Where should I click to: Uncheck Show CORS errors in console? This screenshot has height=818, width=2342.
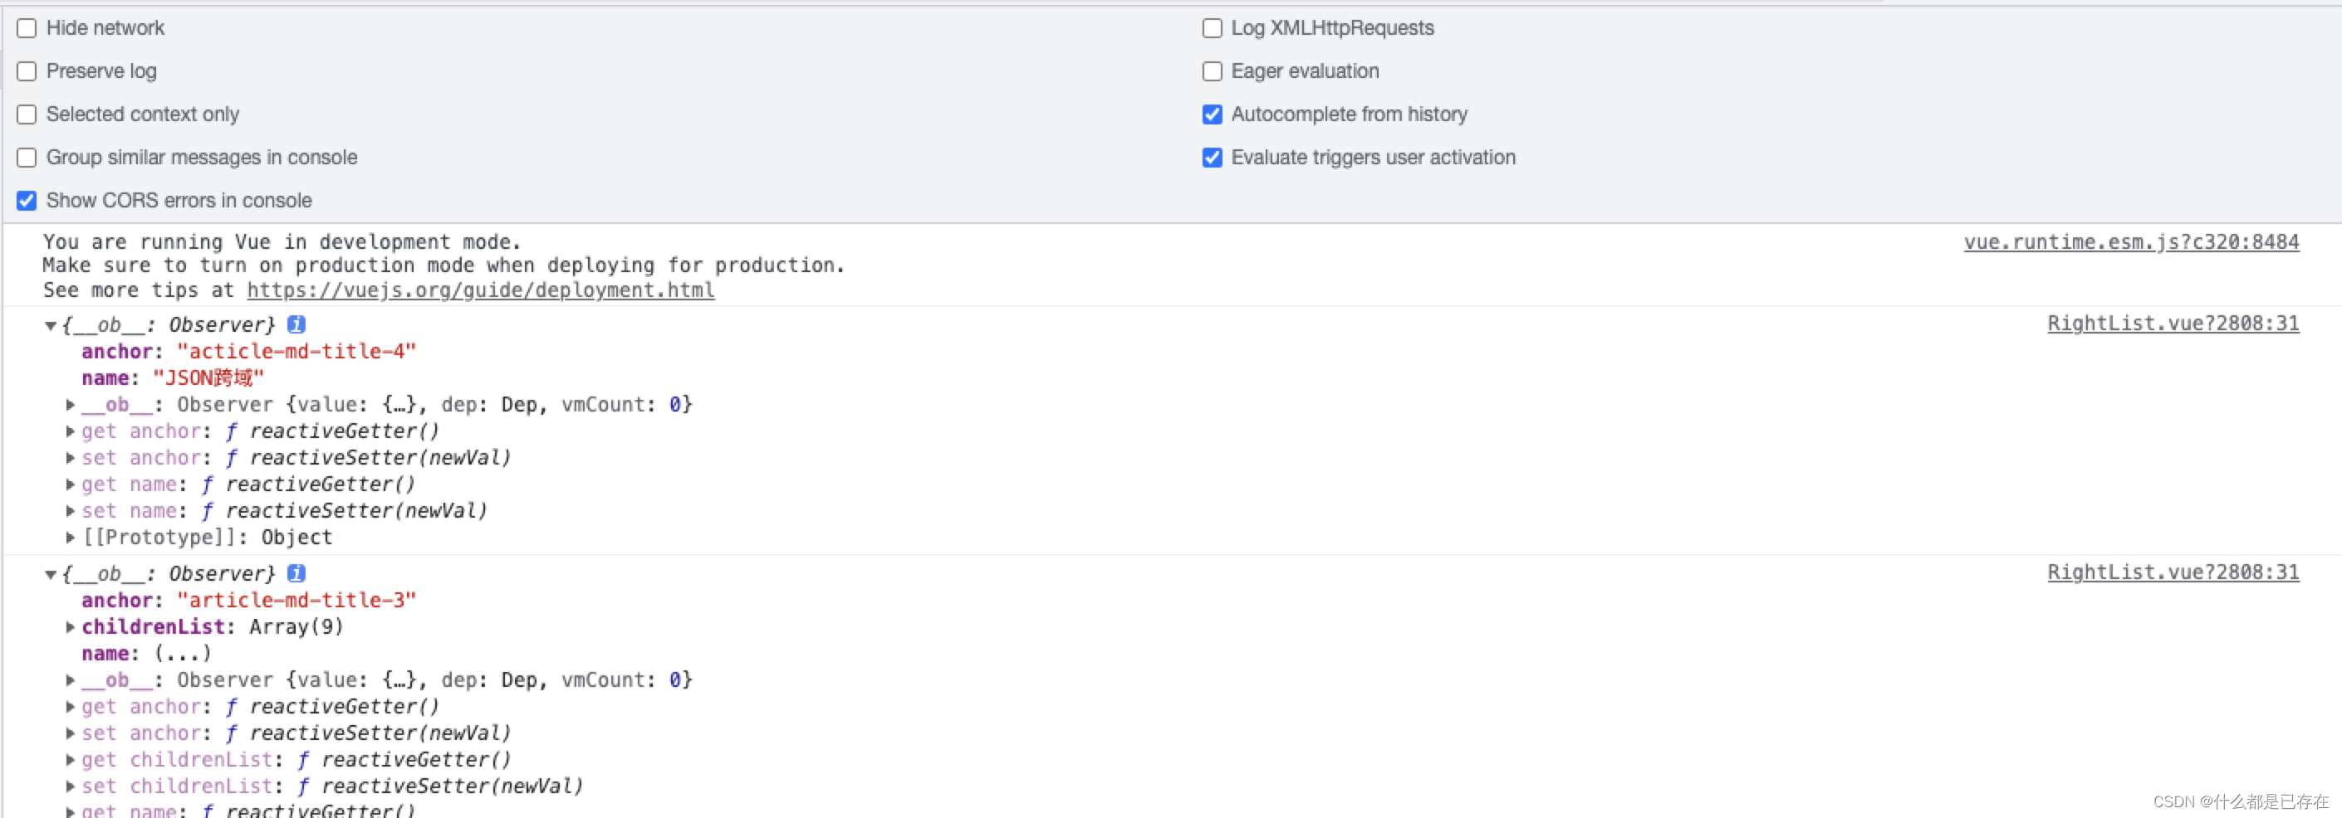coord(27,201)
